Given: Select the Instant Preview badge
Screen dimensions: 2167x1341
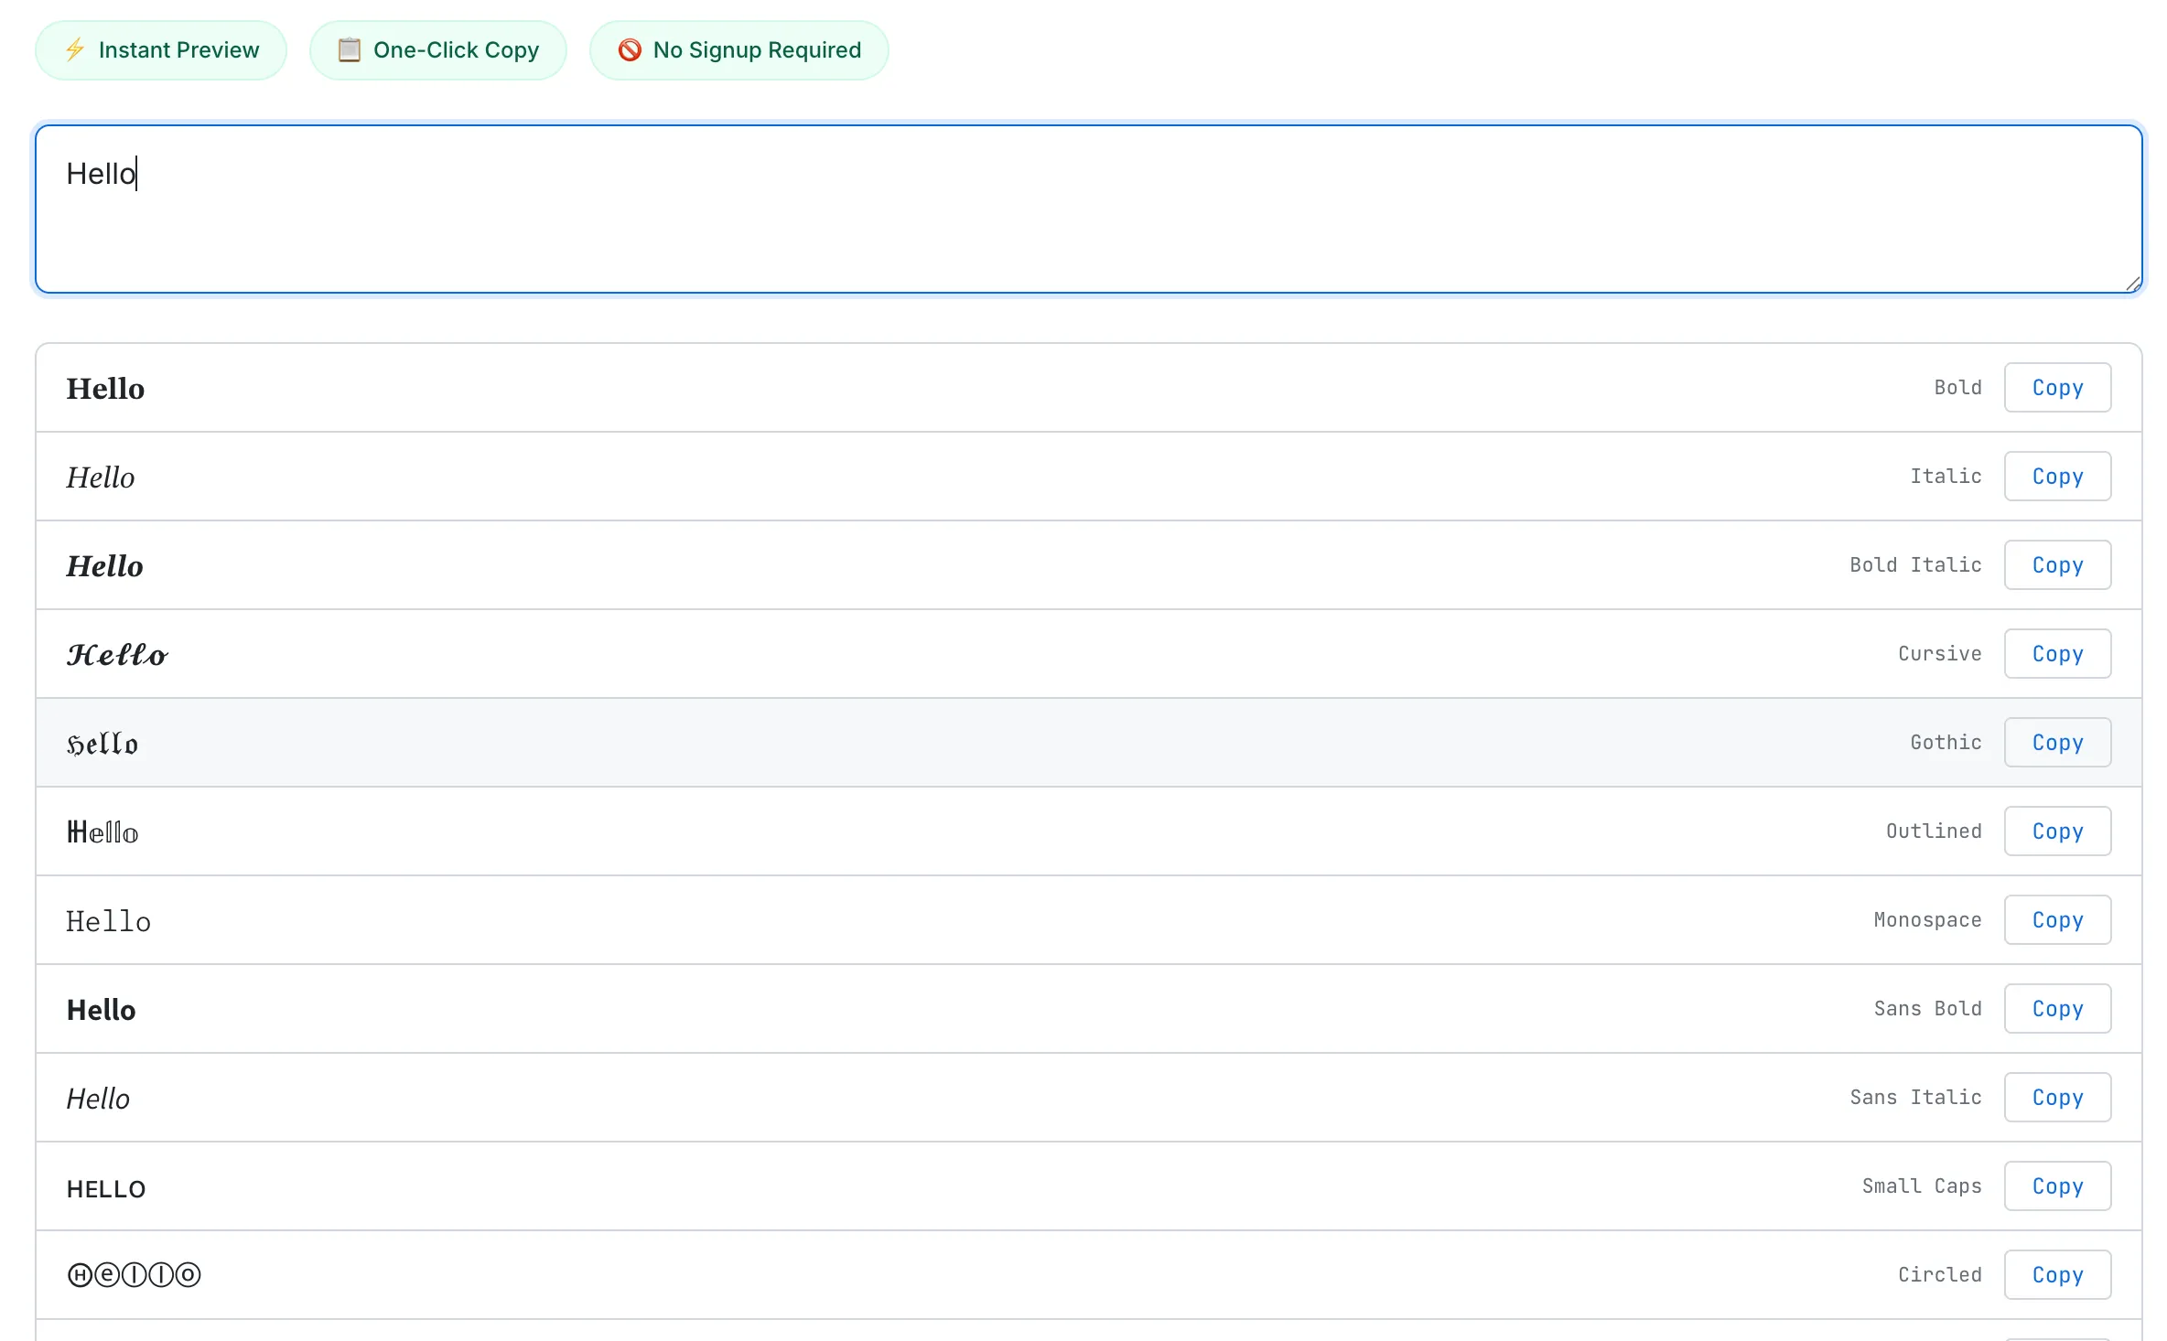Looking at the screenshot, I should click(x=160, y=50).
